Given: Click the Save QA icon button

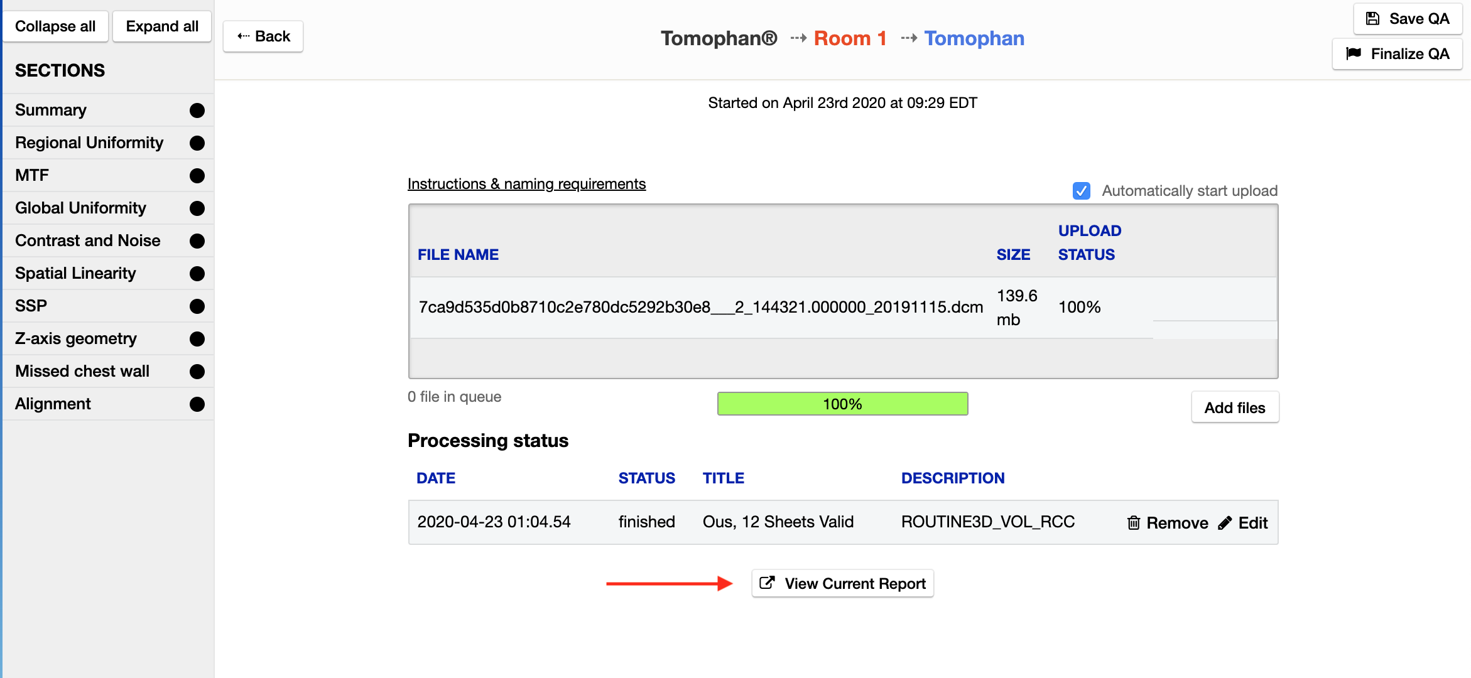Looking at the screenshot, I should 1372,17.
